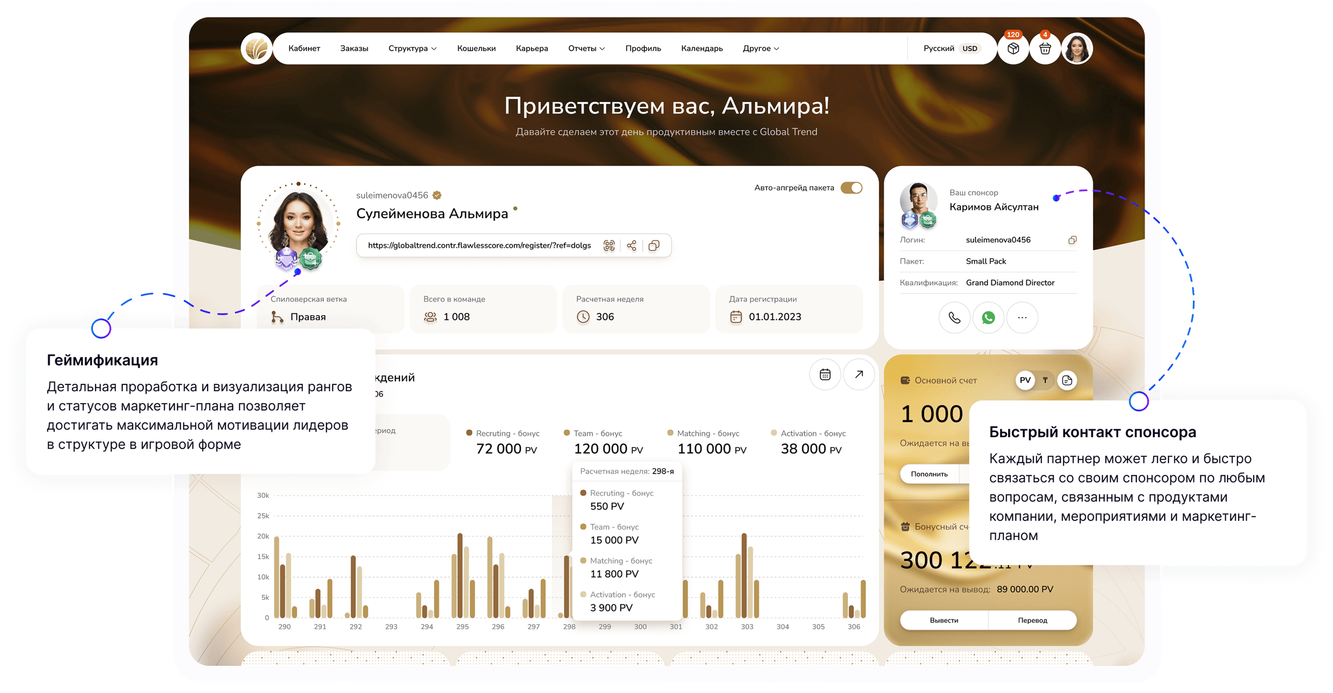Open the Календарь menu item
This screenshot has width=1333, height=693.
pyautogui.click(x=702, y=48)
